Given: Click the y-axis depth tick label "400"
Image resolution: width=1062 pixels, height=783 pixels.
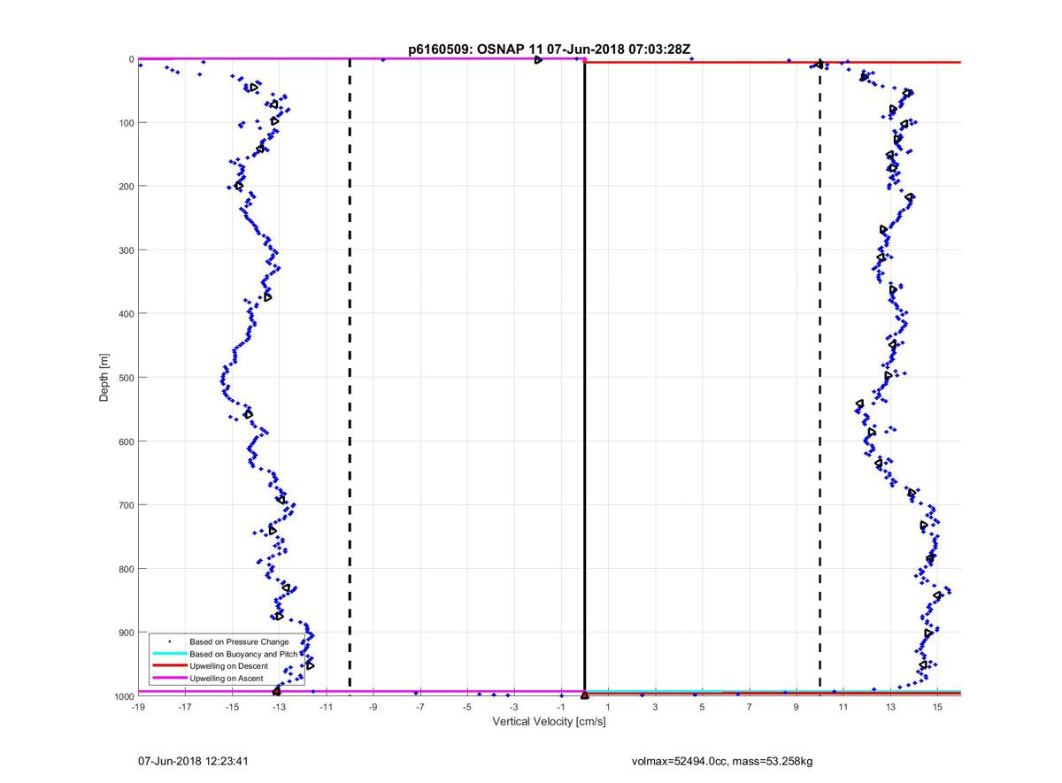Looking at the screenshot, I should click(x=127, y=314).
